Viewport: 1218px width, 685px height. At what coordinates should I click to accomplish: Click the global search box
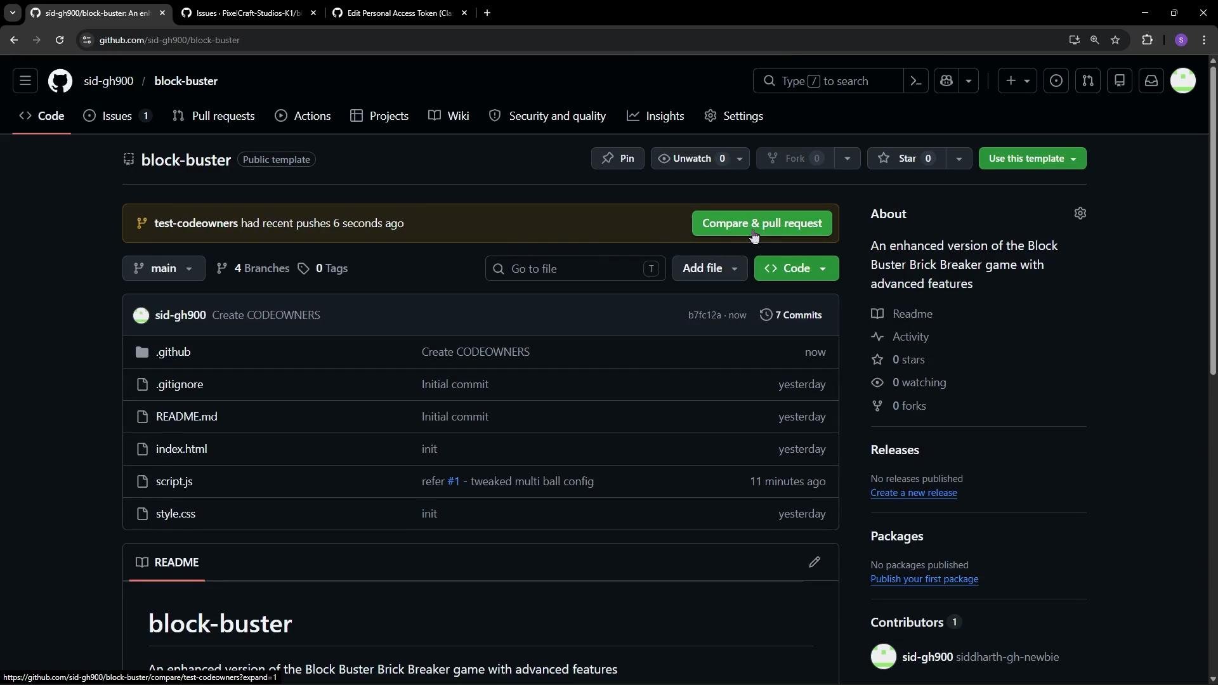click(x=828, y=81)
